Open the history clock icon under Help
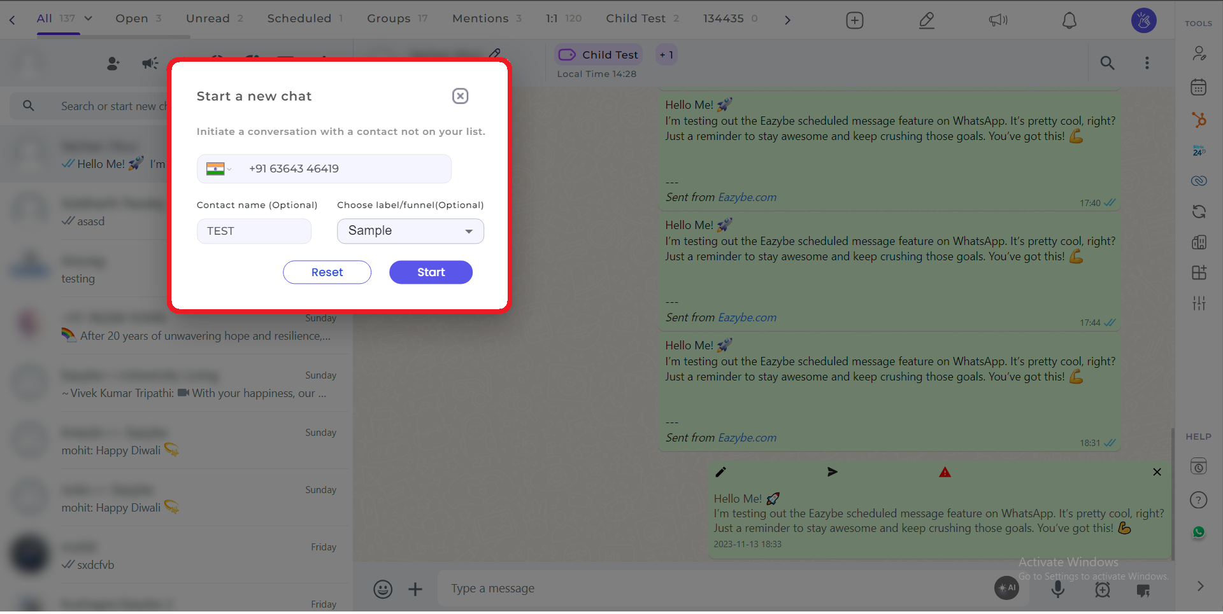 [x=1199, y=466]
